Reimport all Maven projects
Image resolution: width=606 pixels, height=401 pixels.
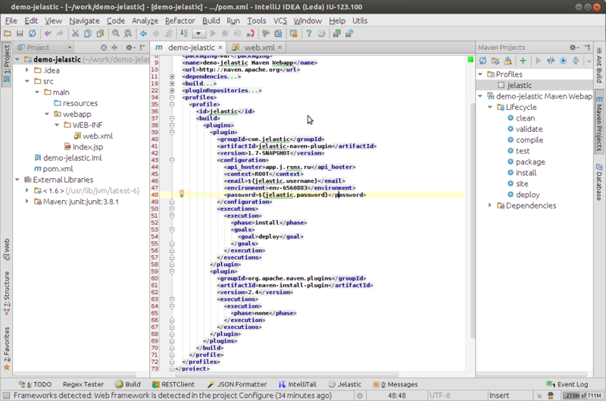(x=484, y=60)
